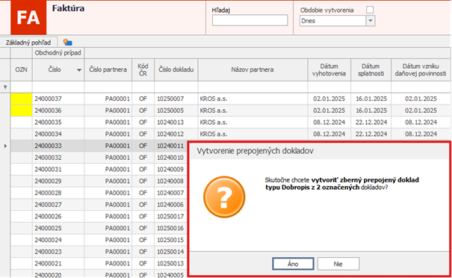Click inside the Hľadaj search field

(x=250, y=20)
